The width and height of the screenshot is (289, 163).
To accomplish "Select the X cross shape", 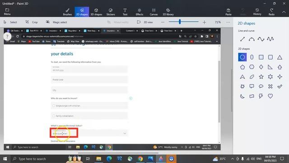I will [270, 86].
